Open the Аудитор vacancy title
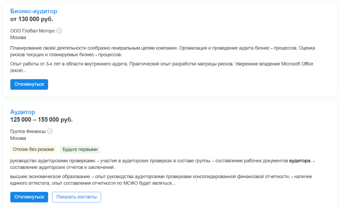This screenshot has height=209, width=340. [x=23, y=112]
